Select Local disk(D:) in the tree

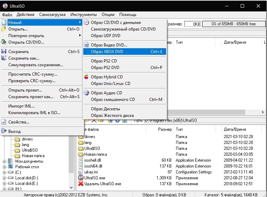[x=27, y=178]
